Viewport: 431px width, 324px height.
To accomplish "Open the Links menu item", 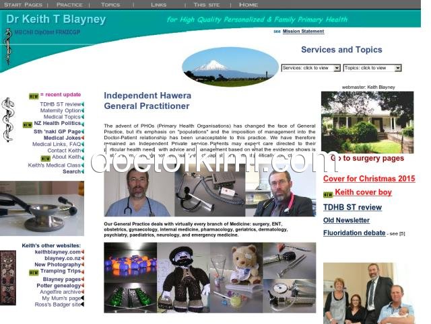I will pyautogui.click(x=159, y=5).
